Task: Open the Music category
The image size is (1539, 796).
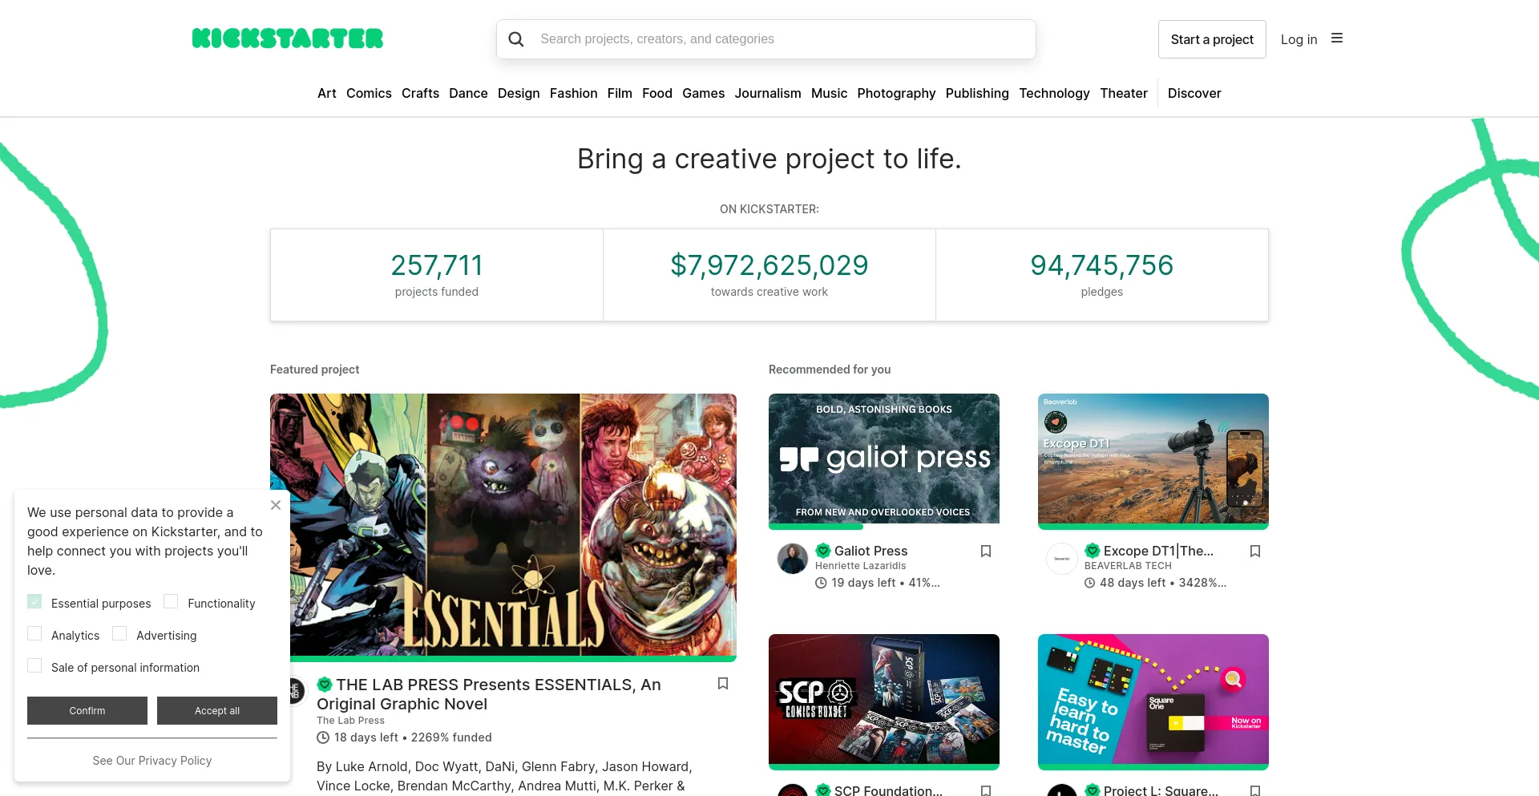Action: point(829,93)
